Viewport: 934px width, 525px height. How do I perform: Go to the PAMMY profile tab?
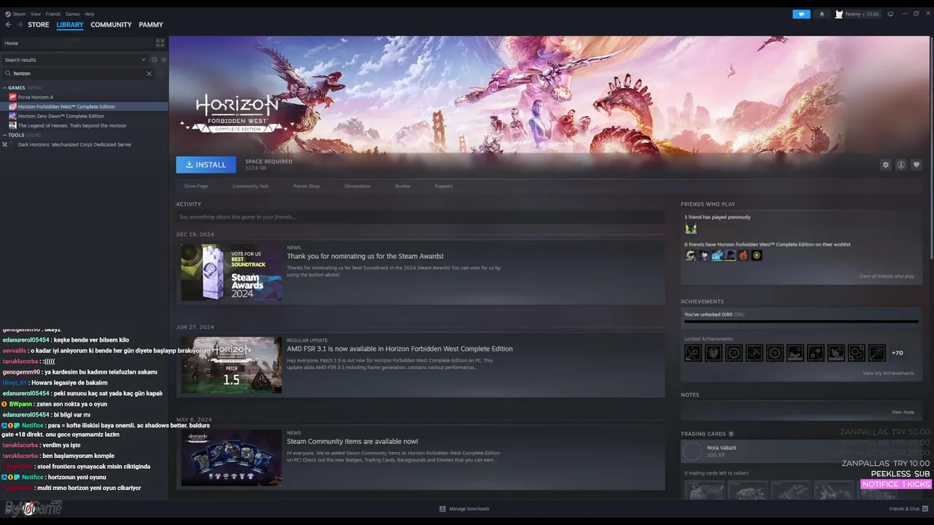(151, 25)
